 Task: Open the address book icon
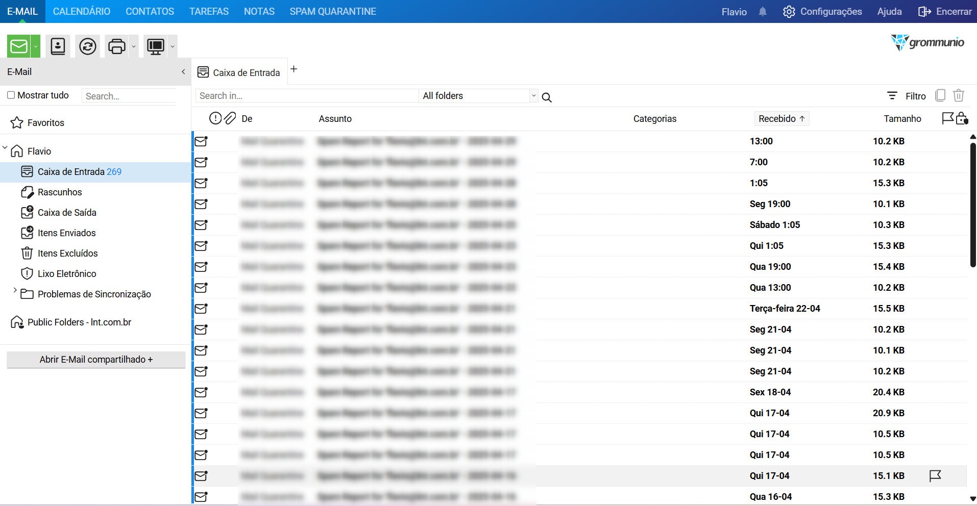(x=58, y=46)
